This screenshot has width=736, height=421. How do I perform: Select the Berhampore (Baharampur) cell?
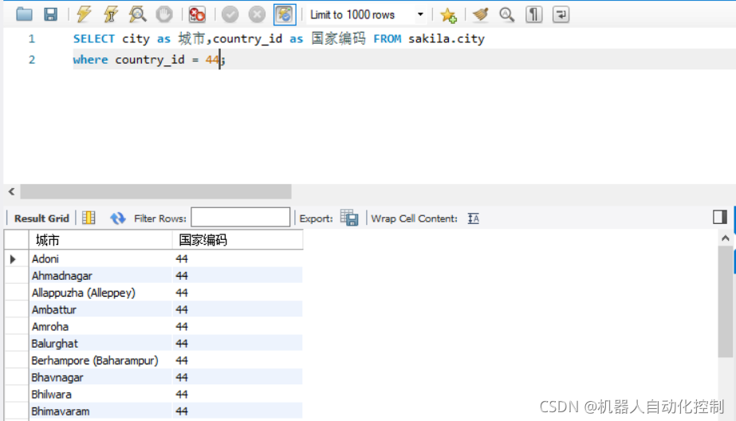tap(100, 360)
